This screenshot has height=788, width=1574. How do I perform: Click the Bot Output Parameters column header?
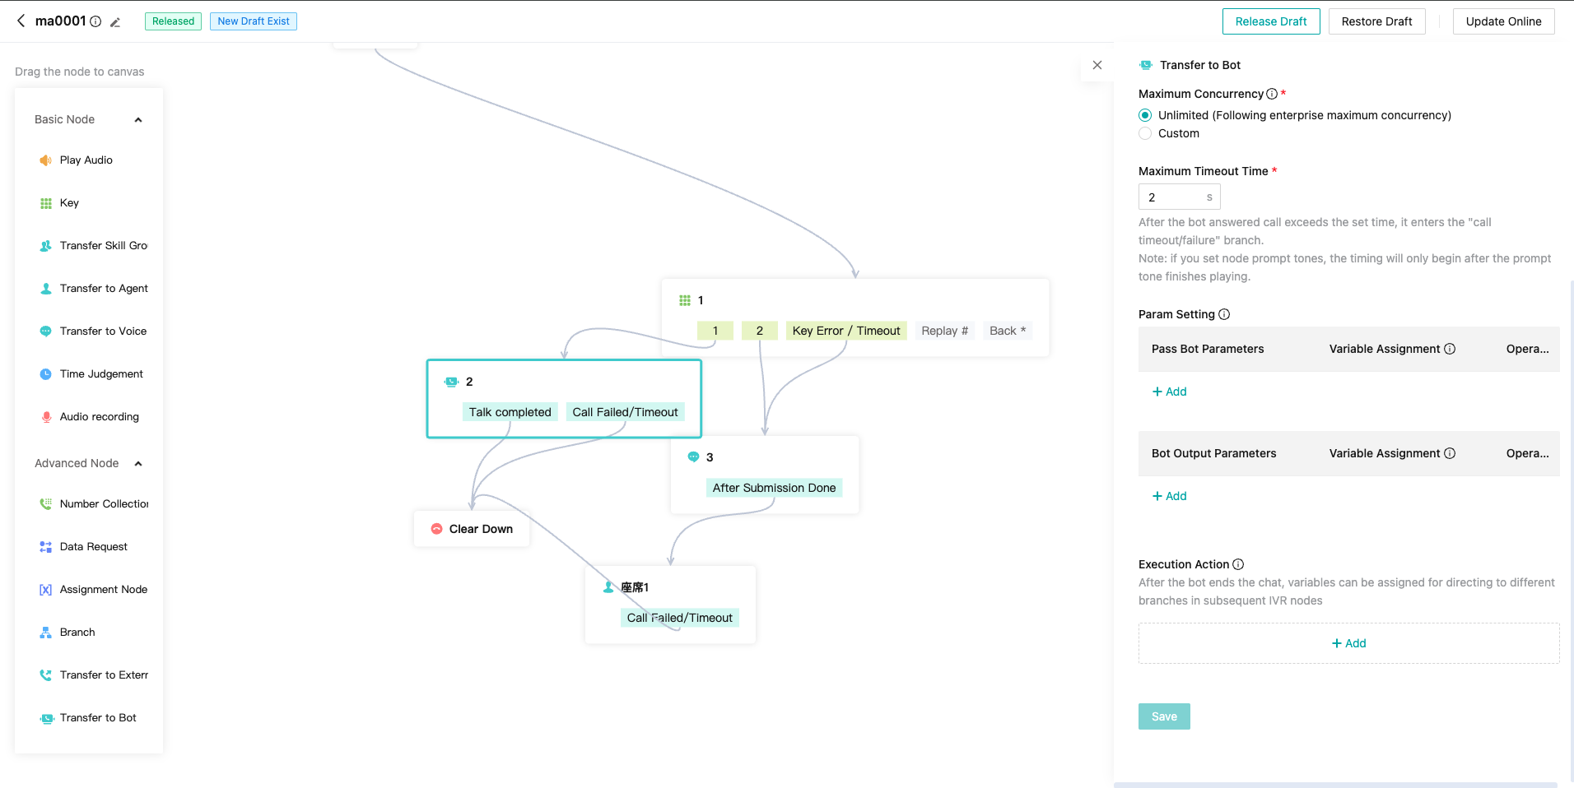[x=1214, y=453]
